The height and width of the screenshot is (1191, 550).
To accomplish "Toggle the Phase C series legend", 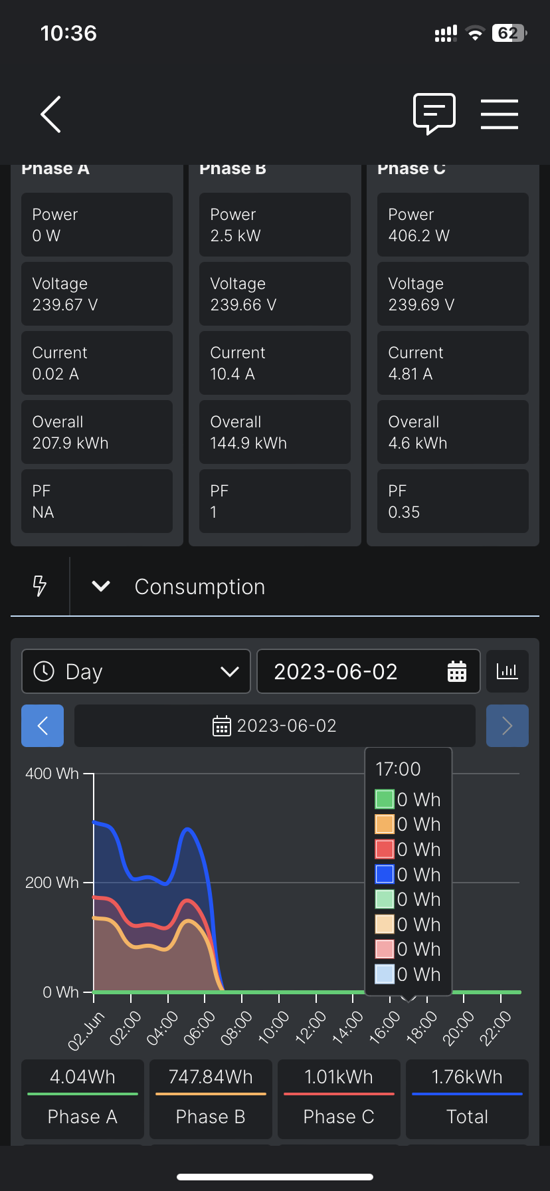I will (x=339, y=1099).
